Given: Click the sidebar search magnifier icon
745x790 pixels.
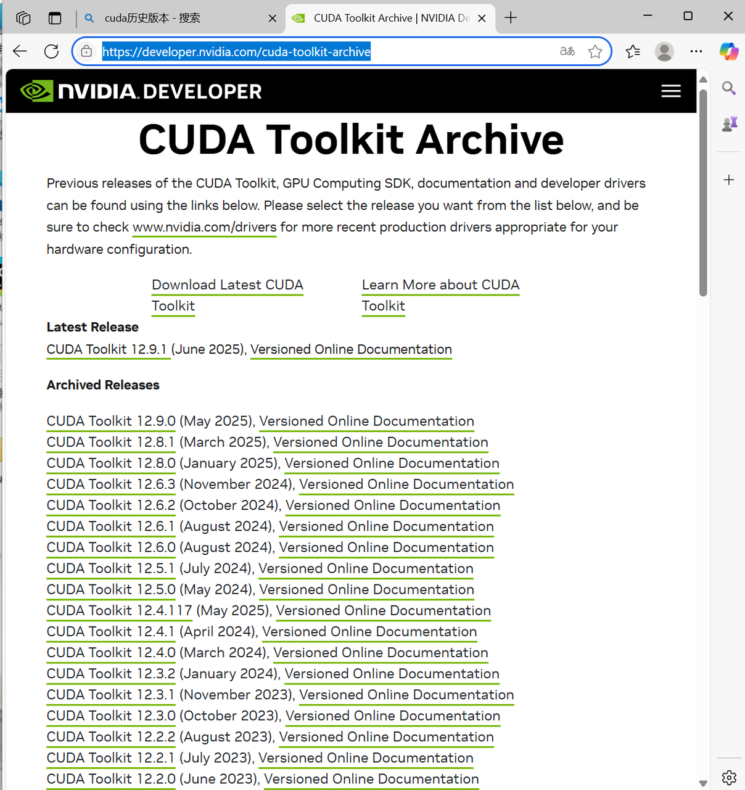Looking at the screenshot, I should coord(729,88).
